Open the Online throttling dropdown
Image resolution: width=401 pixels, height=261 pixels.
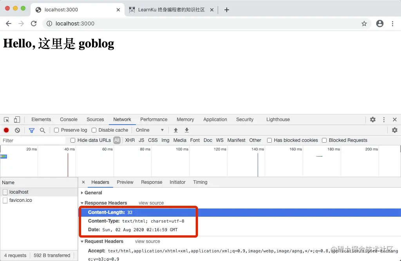click(x=150, y=130)
